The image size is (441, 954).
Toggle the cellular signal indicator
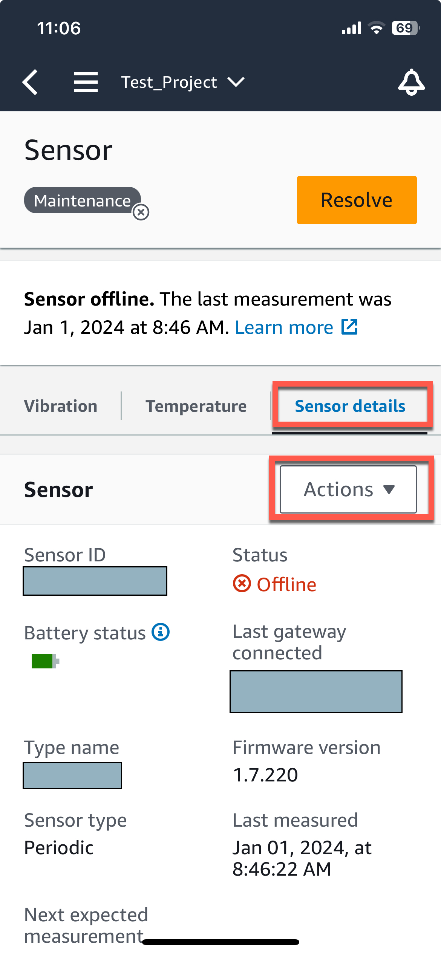click(x=351, y=27)
